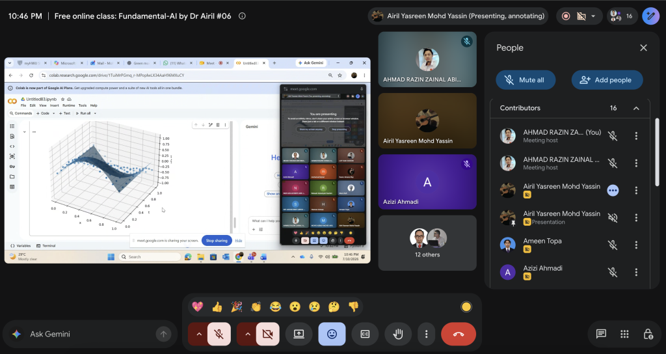Click participant count badge showing 16
This screenshot has height=354, width=666.
click(x=622, y=16)
